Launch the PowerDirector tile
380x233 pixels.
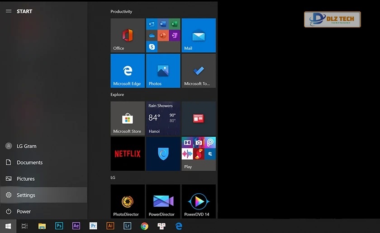[163, 201]
